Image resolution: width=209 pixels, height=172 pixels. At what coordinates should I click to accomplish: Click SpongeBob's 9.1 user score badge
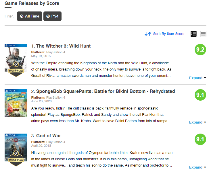pos(200,95)
